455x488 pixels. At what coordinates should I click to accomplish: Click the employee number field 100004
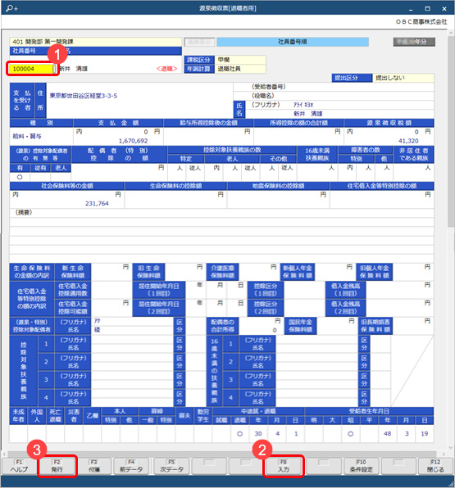click(30, 69)
